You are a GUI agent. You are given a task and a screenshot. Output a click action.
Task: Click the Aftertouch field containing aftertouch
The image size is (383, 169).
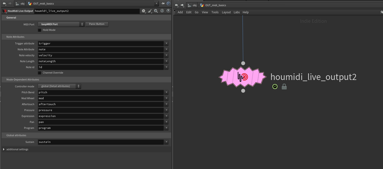[101, 104]
